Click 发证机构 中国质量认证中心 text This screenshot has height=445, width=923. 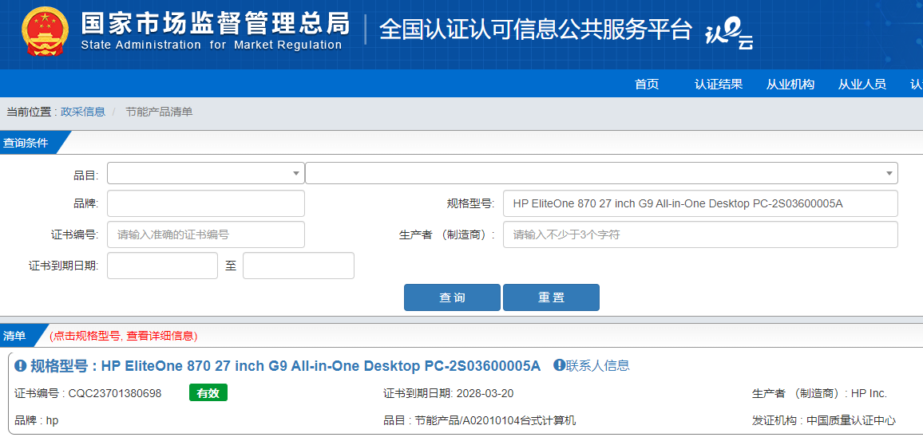click(824, 421)
